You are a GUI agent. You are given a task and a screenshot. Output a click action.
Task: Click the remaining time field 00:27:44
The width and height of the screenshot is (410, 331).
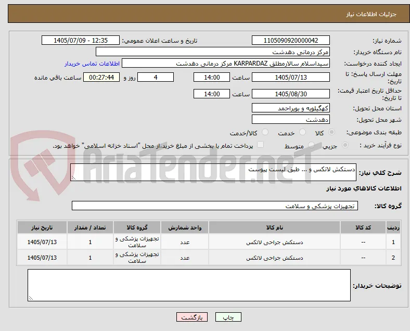coord(101,78)
